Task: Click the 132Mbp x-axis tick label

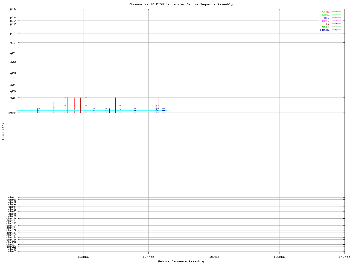Action: 83,257
